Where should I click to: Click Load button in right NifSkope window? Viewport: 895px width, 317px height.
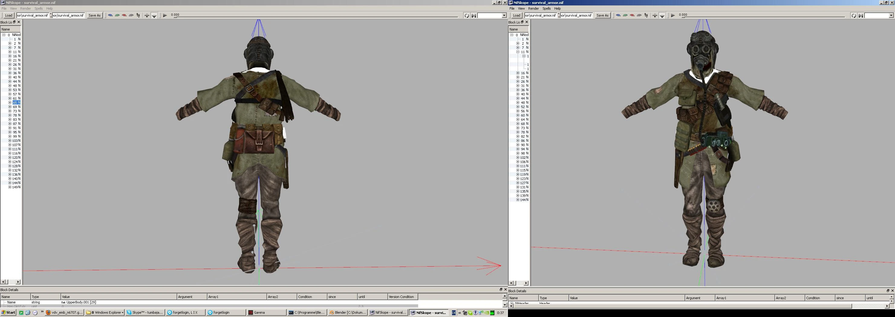tap(517, 15)
